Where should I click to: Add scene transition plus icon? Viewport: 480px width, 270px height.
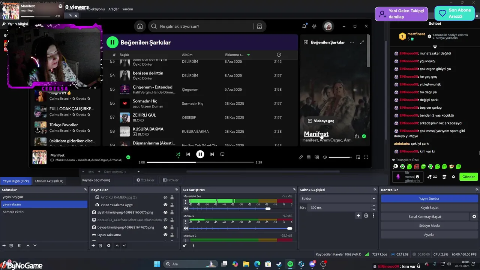[x=358, y=216]
